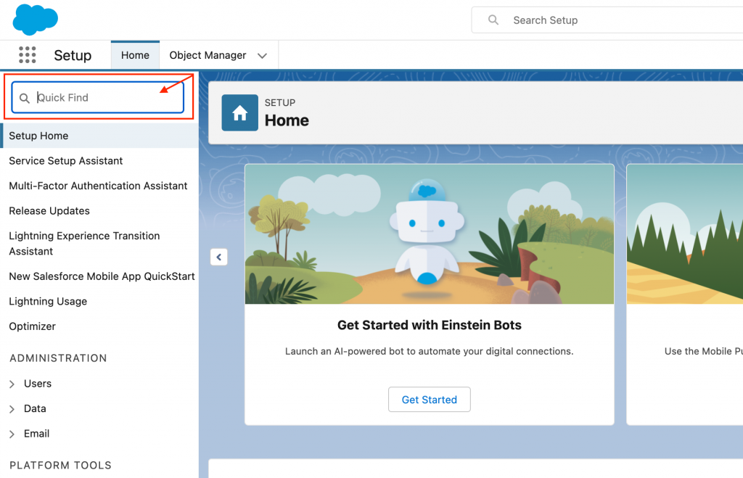Viewport: 743px width, 478px height.
Task: Open Service Setup Assistant
Action: (66, 161)
